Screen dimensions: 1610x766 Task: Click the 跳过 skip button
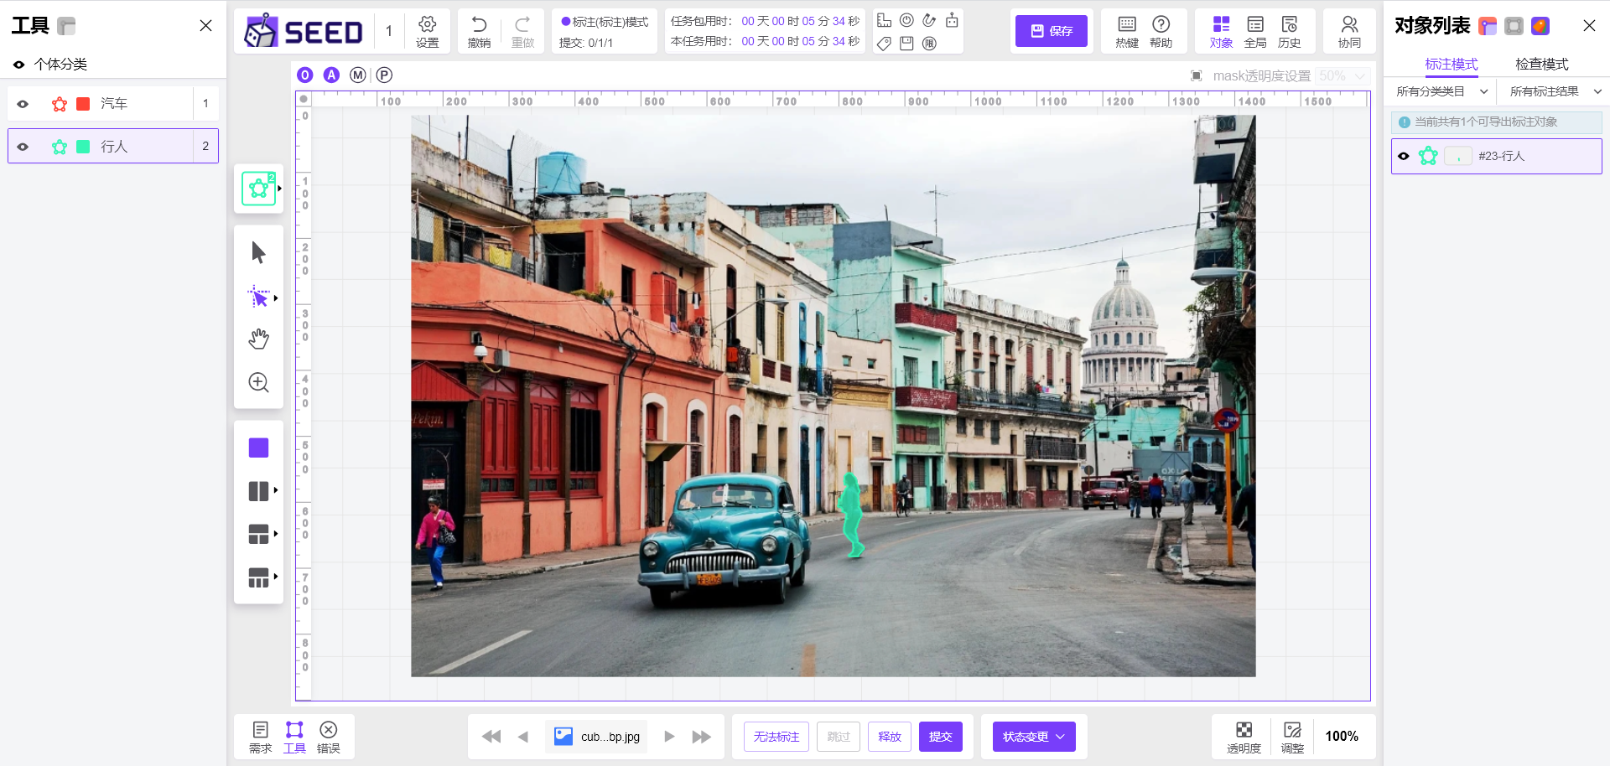pos(839,737)
